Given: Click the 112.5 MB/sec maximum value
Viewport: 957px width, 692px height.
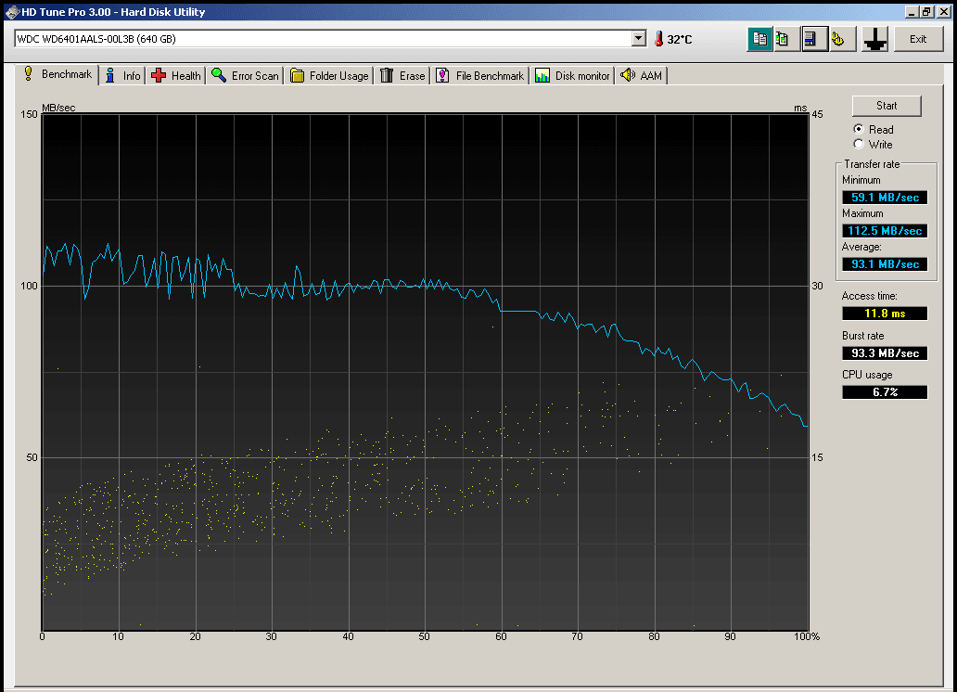Looking at the screenshot, I should 885,231.
